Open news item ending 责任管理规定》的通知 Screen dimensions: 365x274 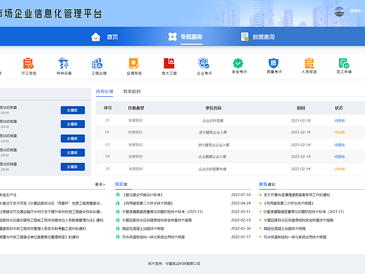coord(39,237)
